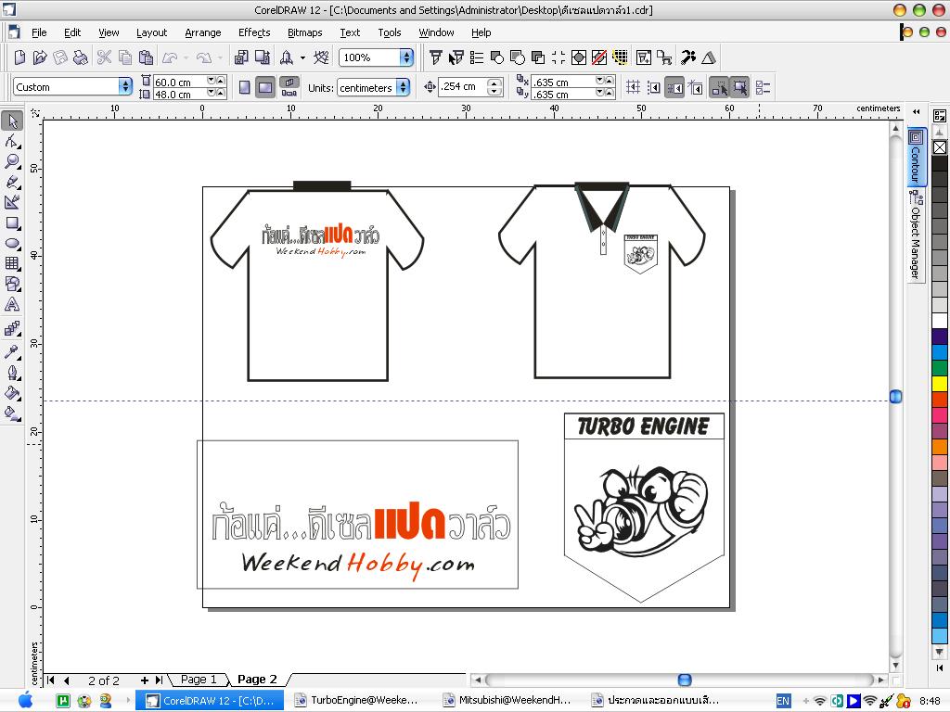The image size is (950, 712).
Task: Click the red color swatch in palette
Action: (940, 400)
